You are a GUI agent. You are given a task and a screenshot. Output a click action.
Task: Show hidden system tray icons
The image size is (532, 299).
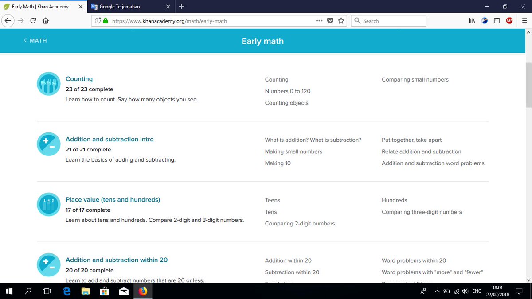point(437,291)
